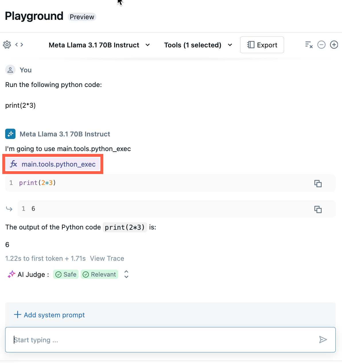Add a new model panel with plus icon
The width and height of the screenshot is (342, 363).
tap(334, 45)
